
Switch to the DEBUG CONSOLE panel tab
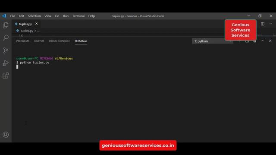[x=60, y=41]
